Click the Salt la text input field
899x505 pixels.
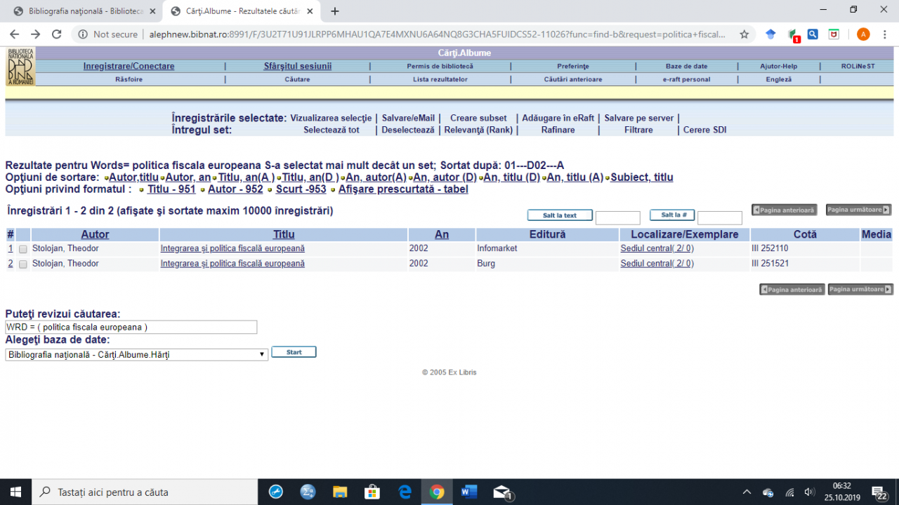pyautogui.click(x=617, y=218)
